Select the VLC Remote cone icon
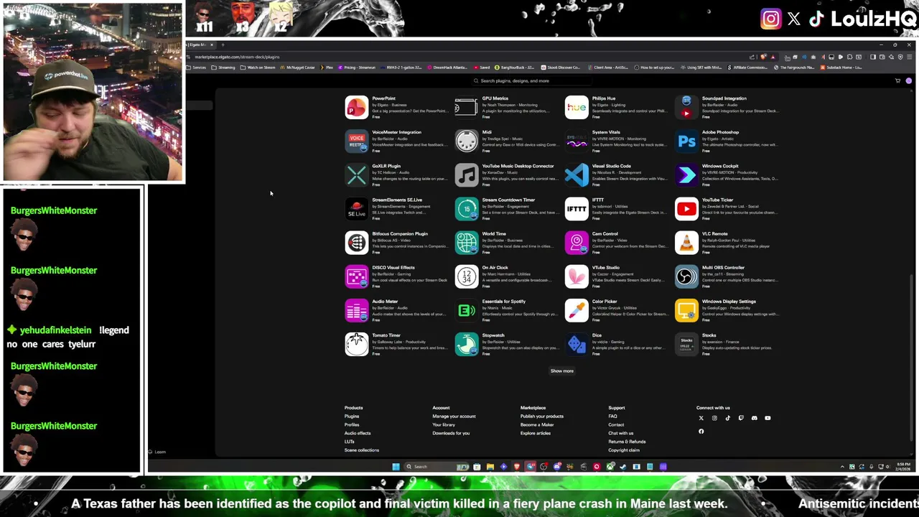The height and width of the screenshot is (517, 919). (686, 243)
